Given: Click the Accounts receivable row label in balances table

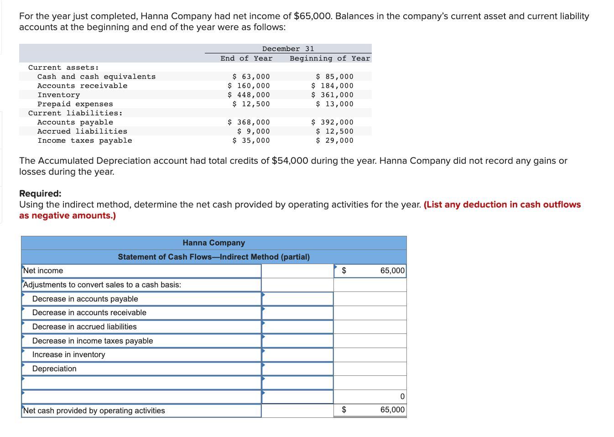Looking at the screenshot, I should [x=83, y=86].
